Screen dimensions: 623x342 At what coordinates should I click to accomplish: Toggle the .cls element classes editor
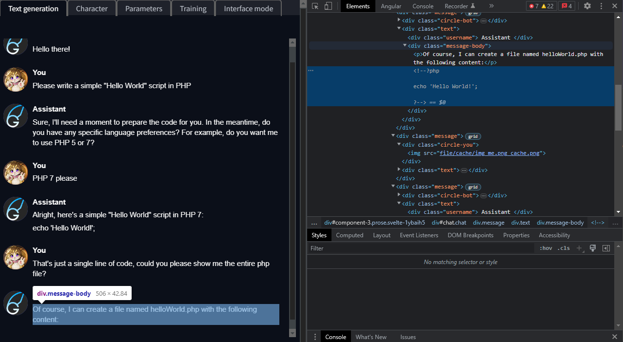coord(564,248)
